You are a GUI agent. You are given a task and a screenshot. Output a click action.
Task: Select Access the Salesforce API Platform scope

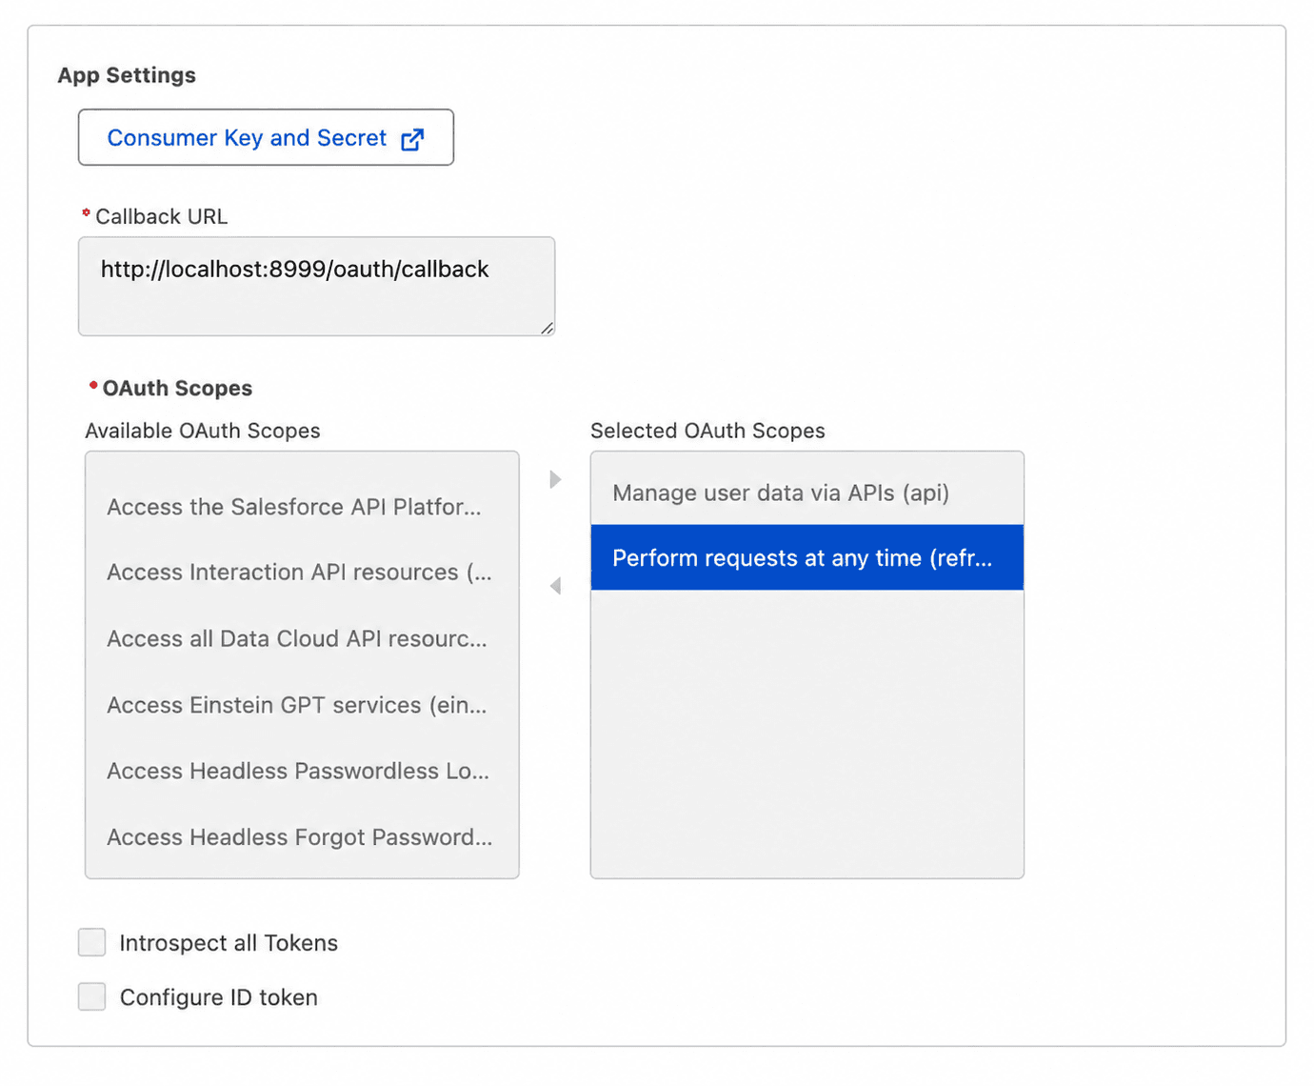302,507
